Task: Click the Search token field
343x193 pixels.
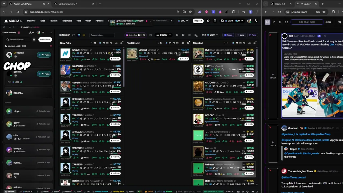Action: [x=102, y=35]
